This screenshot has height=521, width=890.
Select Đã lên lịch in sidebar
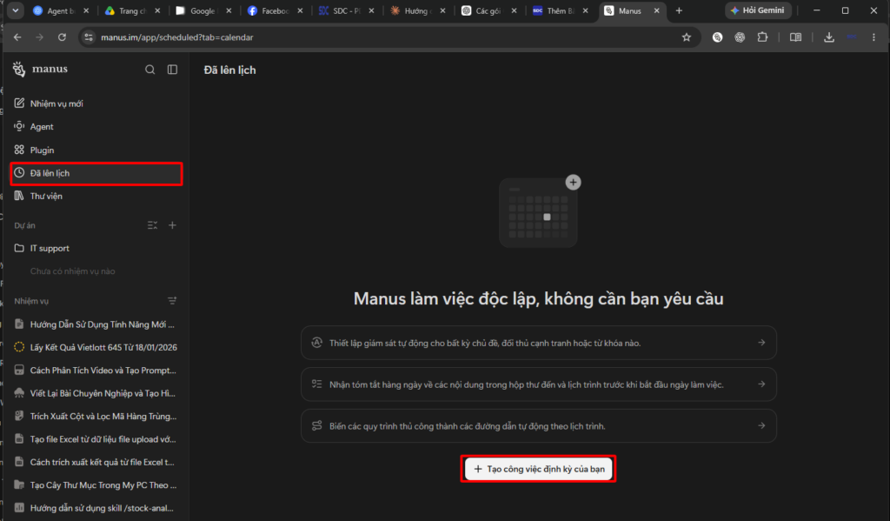(x=96, y=173)
